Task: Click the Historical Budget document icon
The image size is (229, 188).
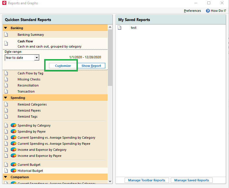Action: (6, 170)
